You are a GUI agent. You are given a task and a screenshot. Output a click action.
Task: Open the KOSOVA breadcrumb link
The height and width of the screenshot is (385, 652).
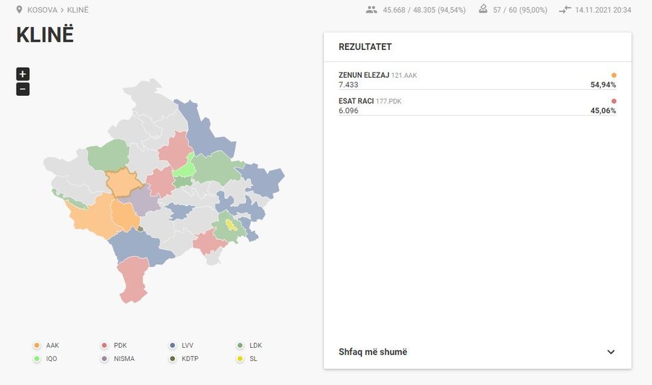coord(42,11)
